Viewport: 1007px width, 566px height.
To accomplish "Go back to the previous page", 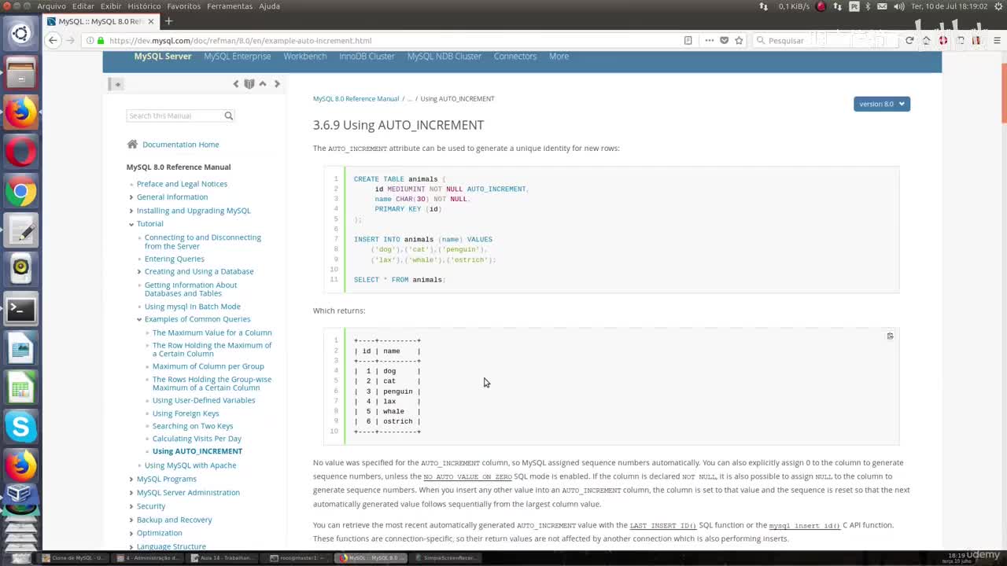I will click(x=53, y=40).
